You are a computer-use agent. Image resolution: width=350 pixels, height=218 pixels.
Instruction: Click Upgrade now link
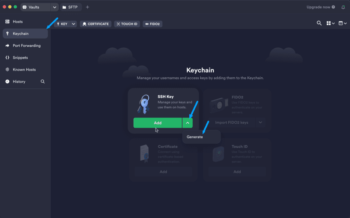318,7
